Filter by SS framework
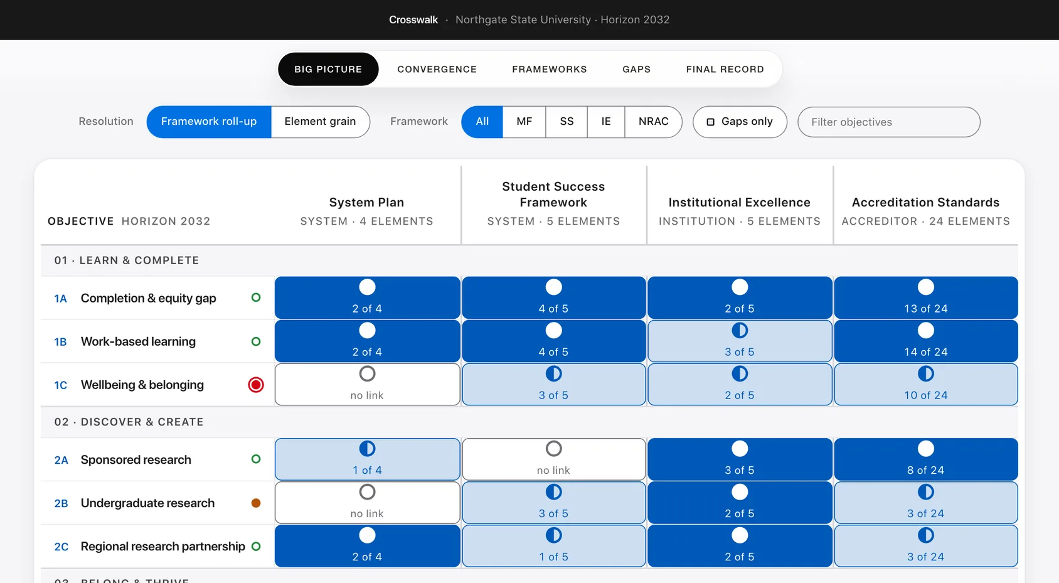The width and height of the screenshot is (1059, 583). pos(567,122)
